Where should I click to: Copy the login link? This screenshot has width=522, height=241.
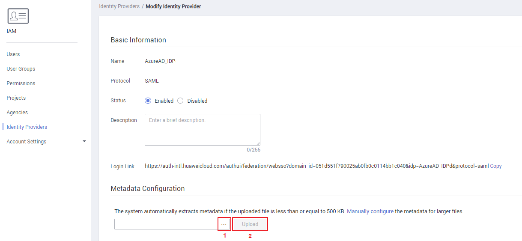click(496, 166)
